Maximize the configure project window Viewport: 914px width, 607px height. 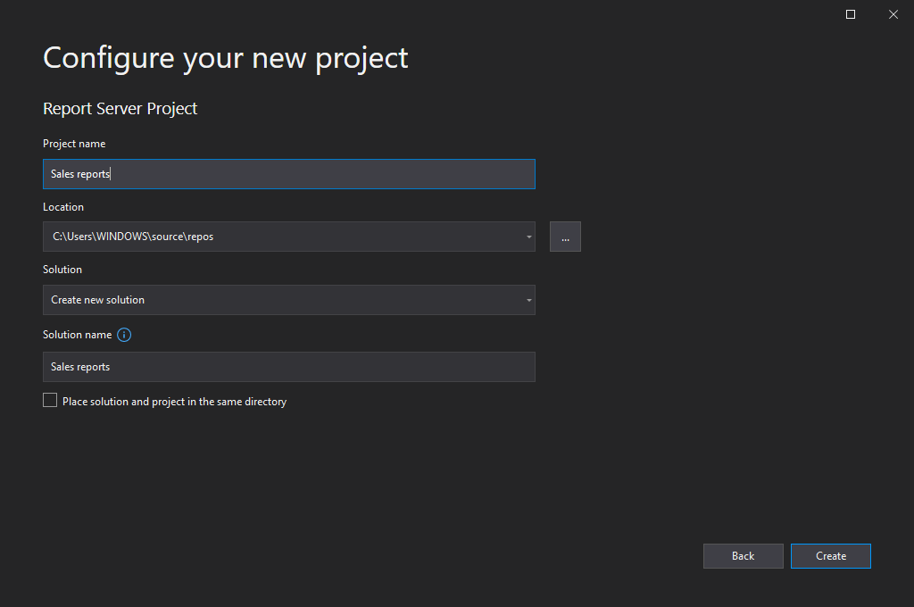coord(851,14)
